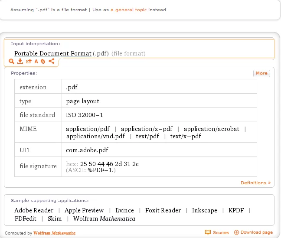Click 'Inkscape' in supporting applications list
The width and height of the screenshot is (281, 238).
point(205,211)
